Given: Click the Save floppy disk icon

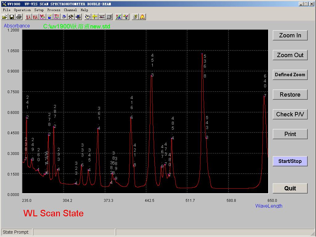Looking at the screenshot, I should [12, 17].
